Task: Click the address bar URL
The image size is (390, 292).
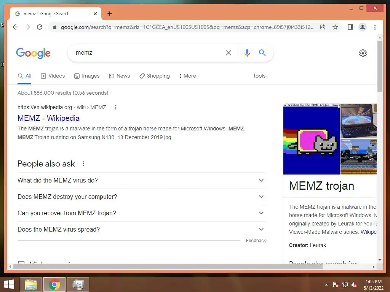Action: click(187, 27)
